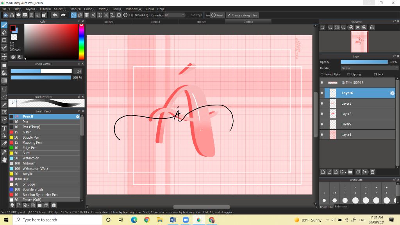Enable the circle snap icon
400x225 pixels.
106,15
